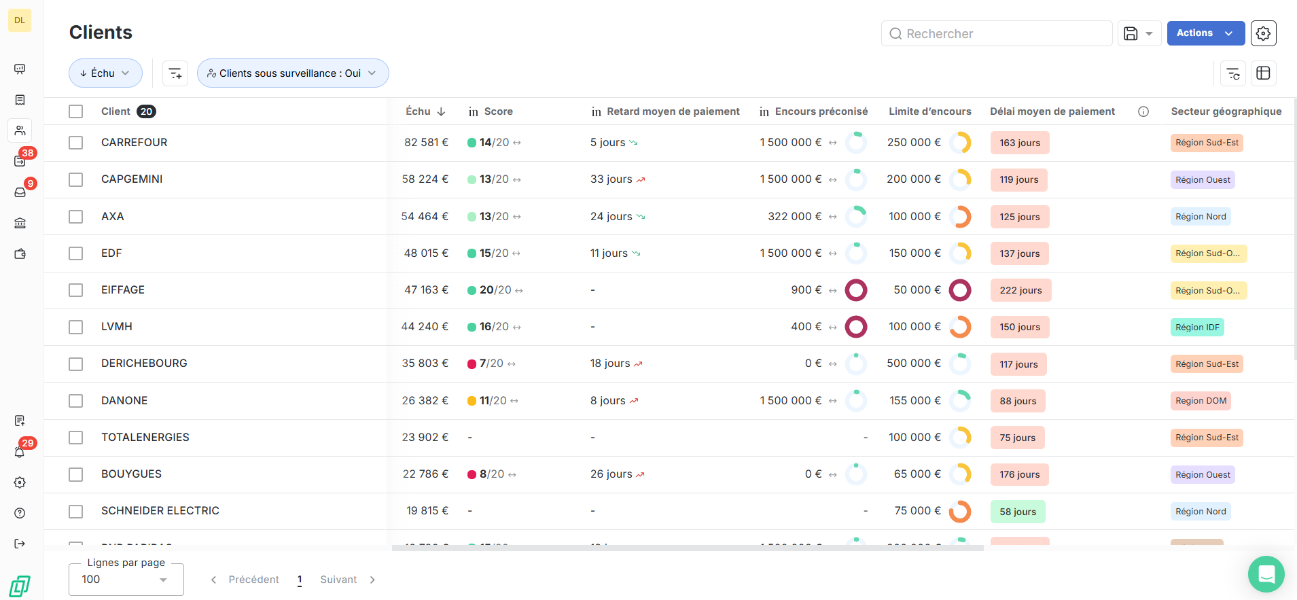Sort by Encours préconisé header

tap(821, 111)
